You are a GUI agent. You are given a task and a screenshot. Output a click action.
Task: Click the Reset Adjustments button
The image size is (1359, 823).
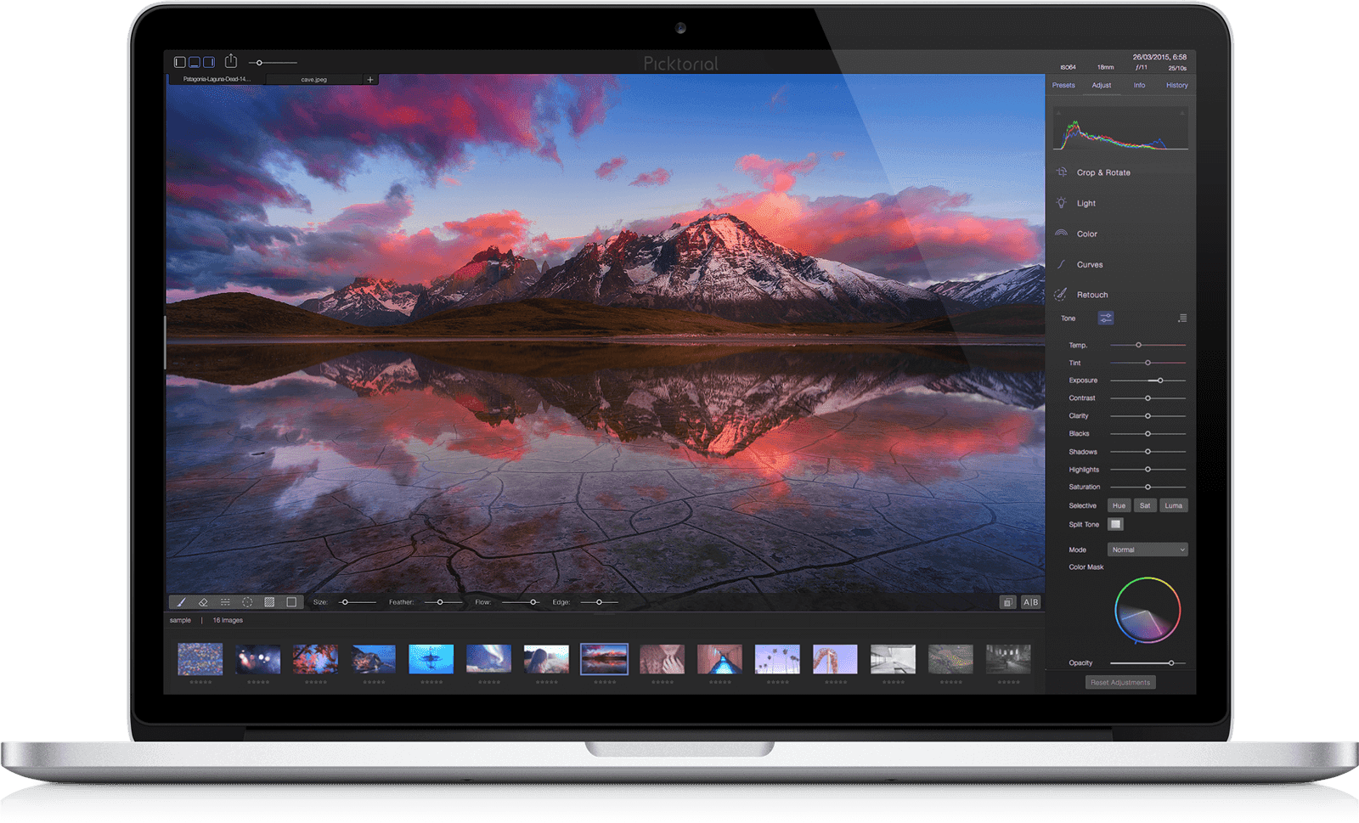pyautogui.click(x=1120, y=681)
